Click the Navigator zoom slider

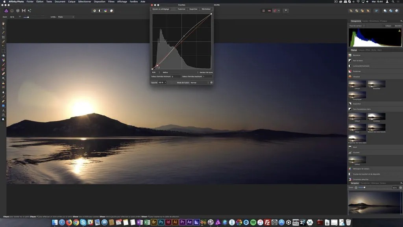click(x=364, y=188)
